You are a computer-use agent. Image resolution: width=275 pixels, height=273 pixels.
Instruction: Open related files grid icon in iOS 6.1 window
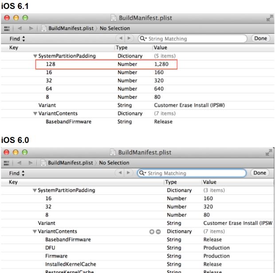[7, 28]
